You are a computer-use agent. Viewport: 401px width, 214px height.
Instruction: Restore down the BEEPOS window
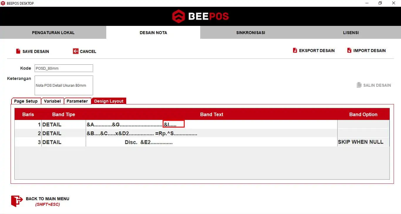click(380, 3)
